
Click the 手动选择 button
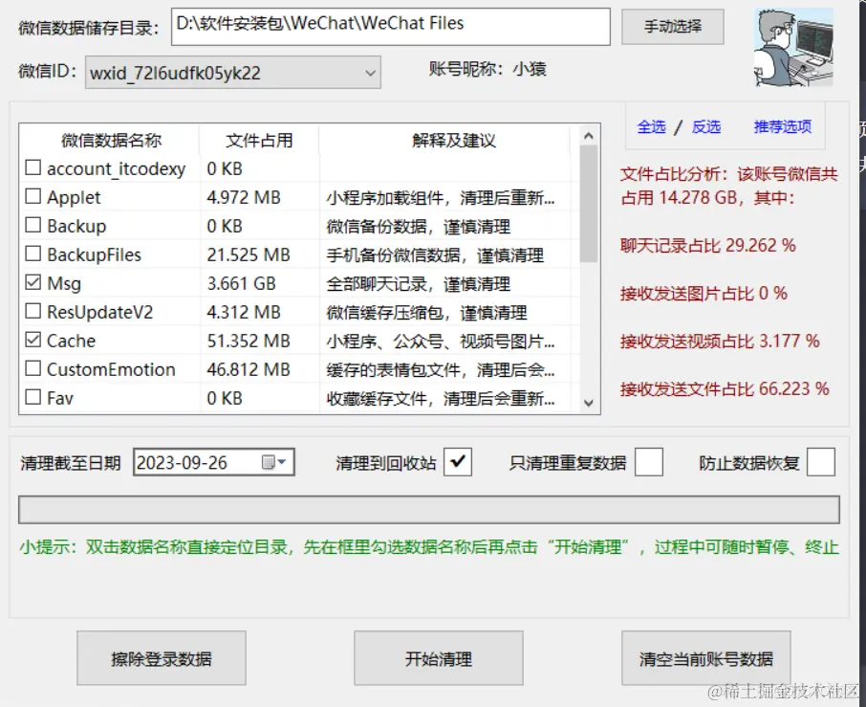pyautogui.click(x=673, y=27)
